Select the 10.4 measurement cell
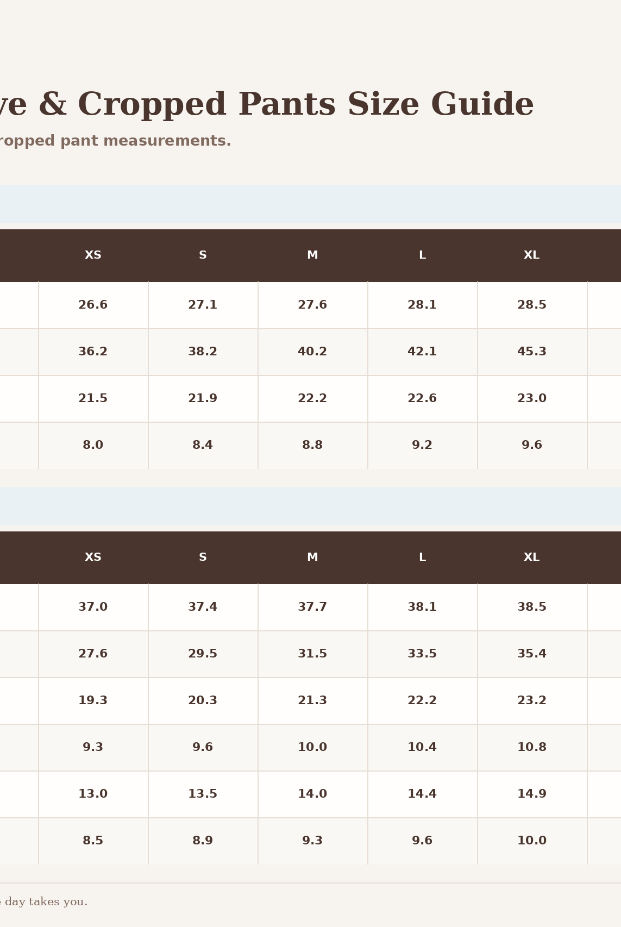Screen dimensions: 621x927 pyautogui.click(x=423, y=748)
